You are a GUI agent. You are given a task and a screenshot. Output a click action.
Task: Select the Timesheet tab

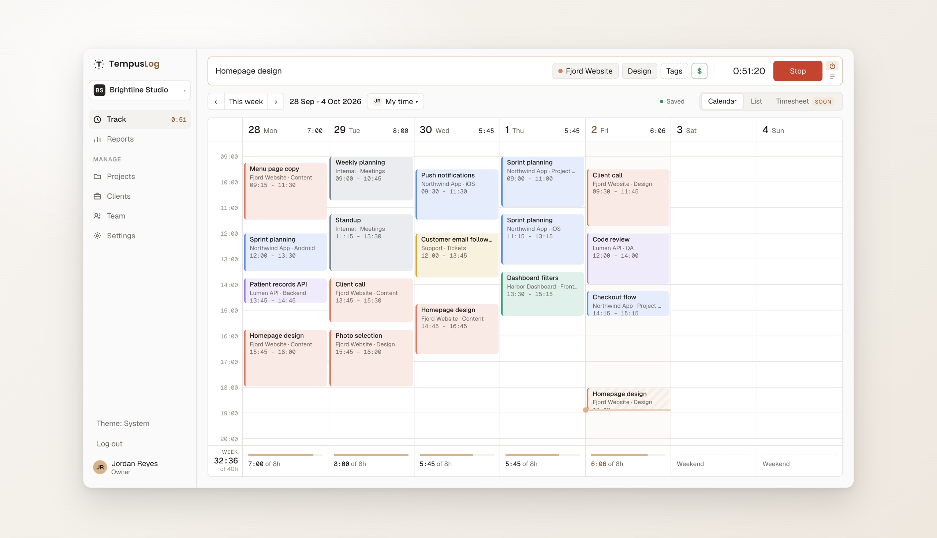pyautogui.click(x=805, y=101)
